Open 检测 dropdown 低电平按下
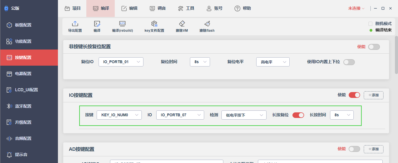 click(x=244, y=115)
